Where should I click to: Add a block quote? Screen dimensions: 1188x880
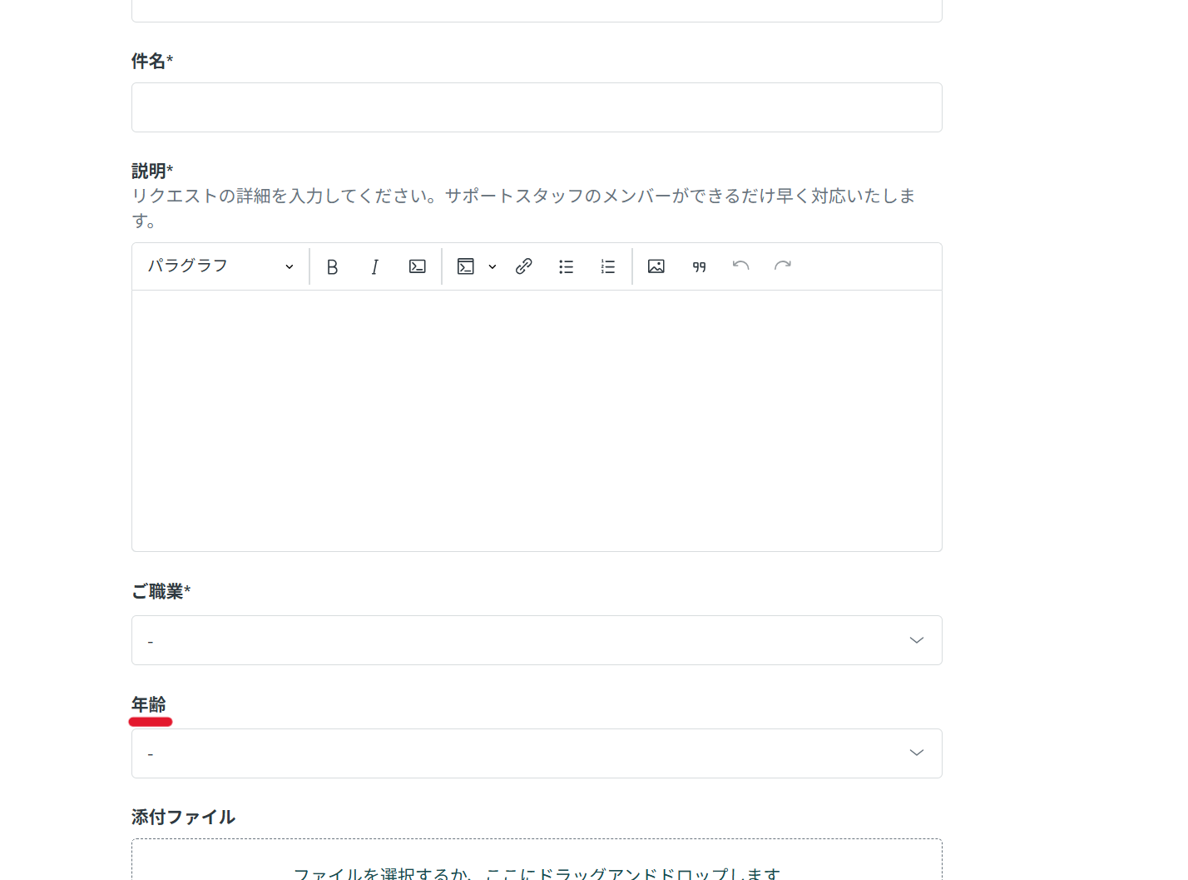coord(699,266)
